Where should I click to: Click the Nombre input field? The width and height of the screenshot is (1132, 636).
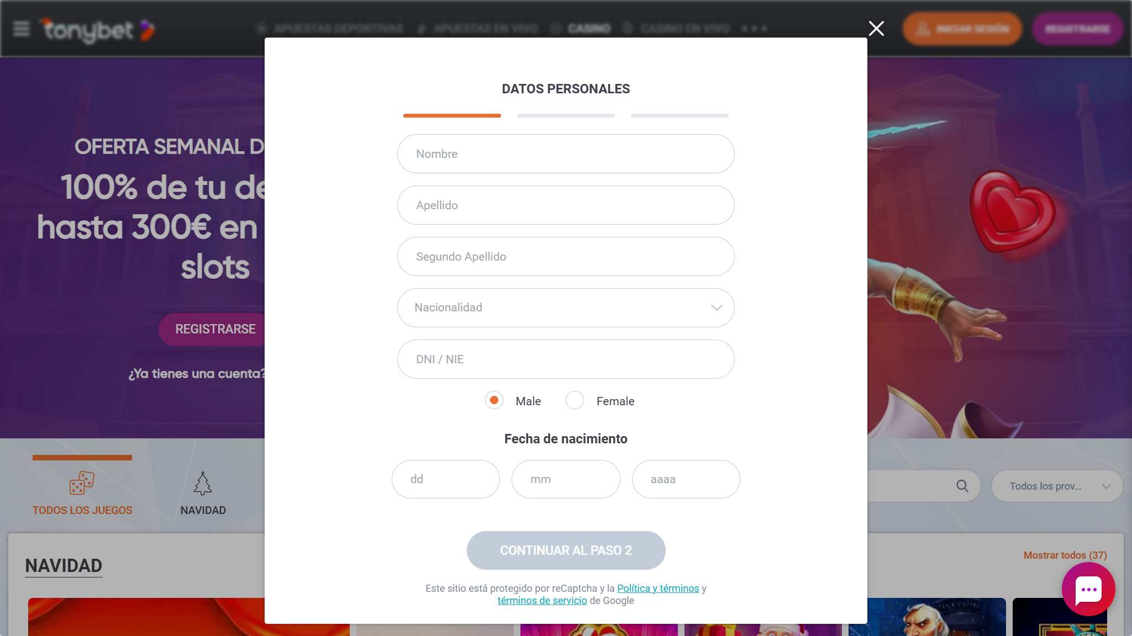[x=566, y=154]
